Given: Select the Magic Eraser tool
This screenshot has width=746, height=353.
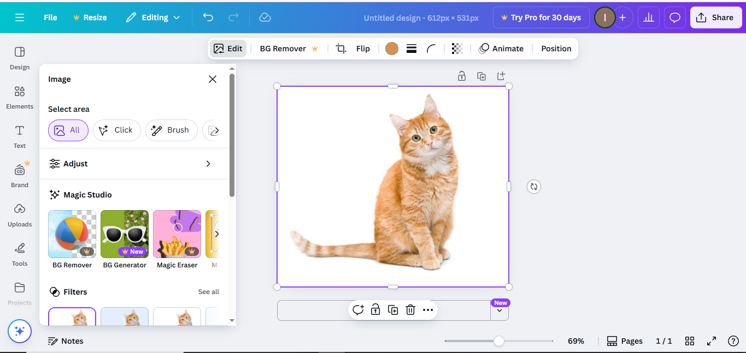Looking at the screenshot, I should (177, 234).
